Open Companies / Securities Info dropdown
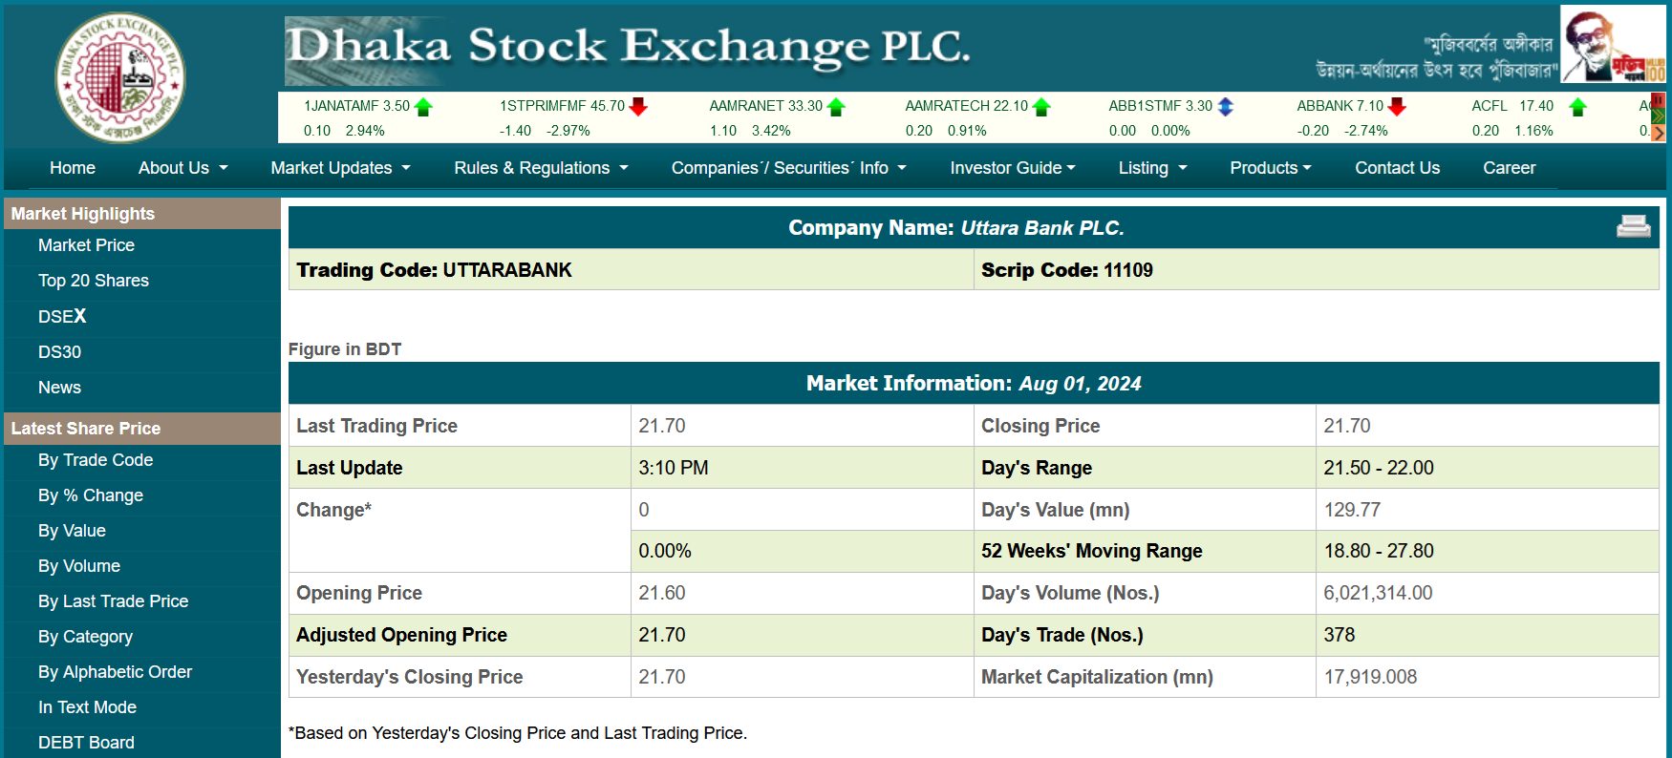The width and height of the screenshot is (1672, 758). tap(789, 168)
